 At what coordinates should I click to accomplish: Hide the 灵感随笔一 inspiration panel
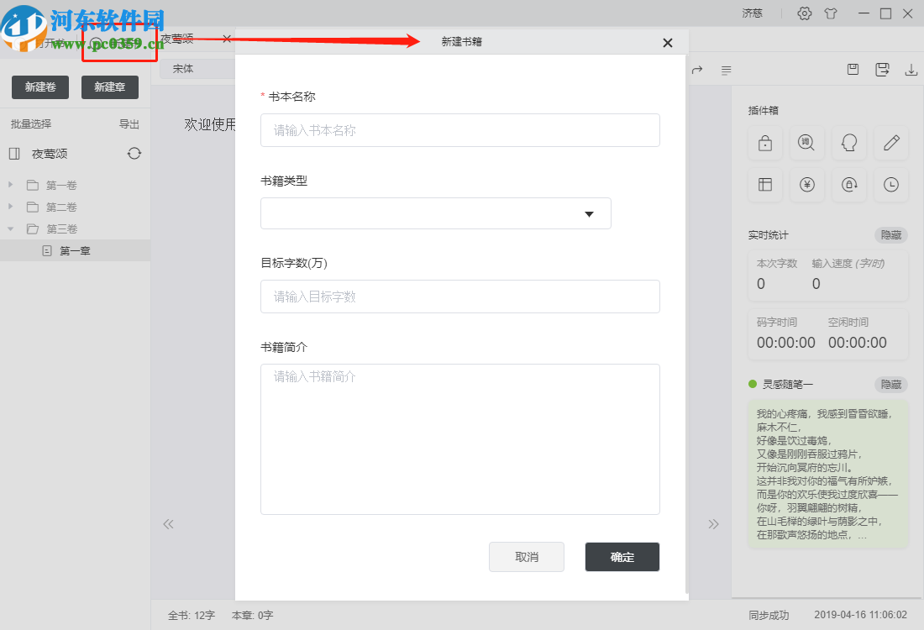(890, 385)
